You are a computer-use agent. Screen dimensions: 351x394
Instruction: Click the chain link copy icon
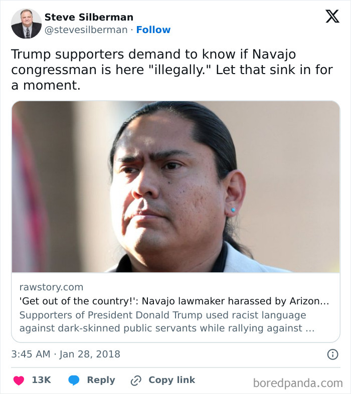(x=136, y=380)
